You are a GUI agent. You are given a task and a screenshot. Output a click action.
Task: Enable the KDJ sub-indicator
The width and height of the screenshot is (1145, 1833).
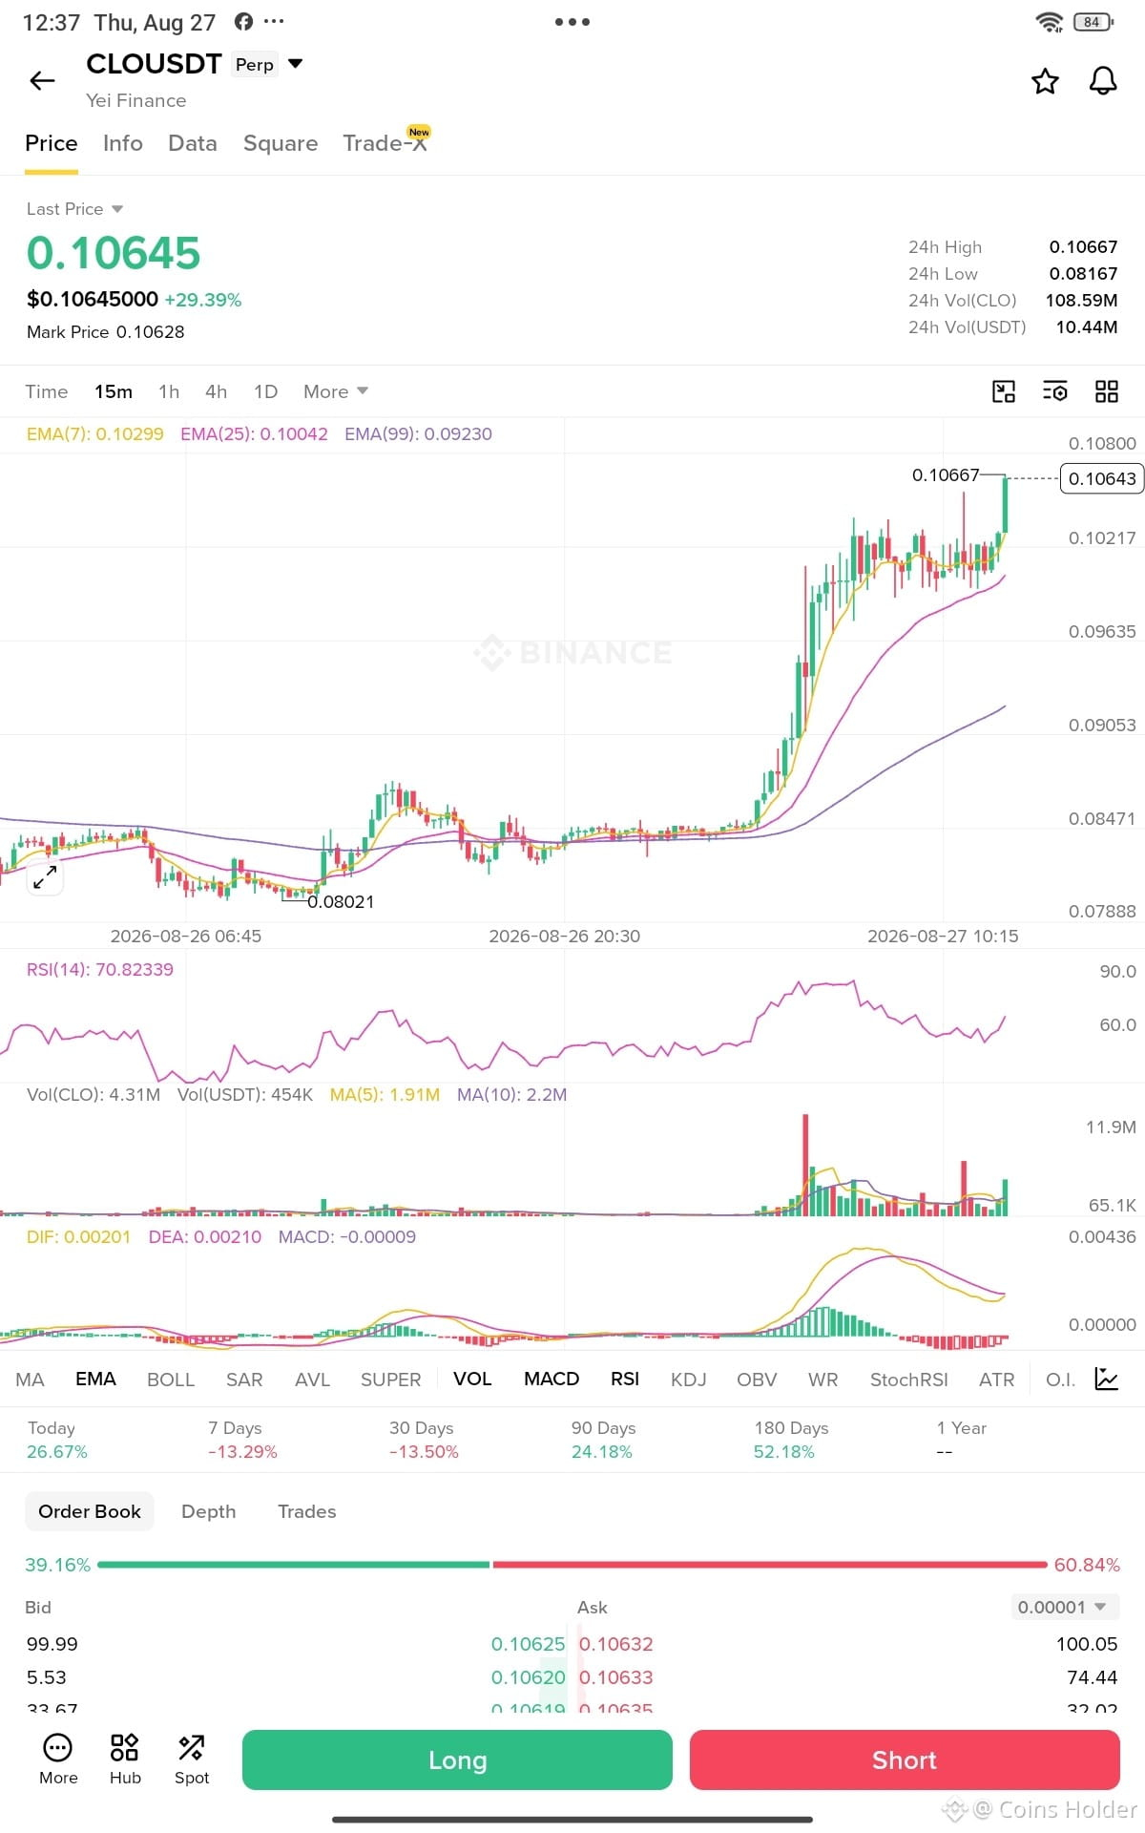(x=688, y=1380)
